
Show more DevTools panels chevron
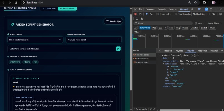(192, 9)
